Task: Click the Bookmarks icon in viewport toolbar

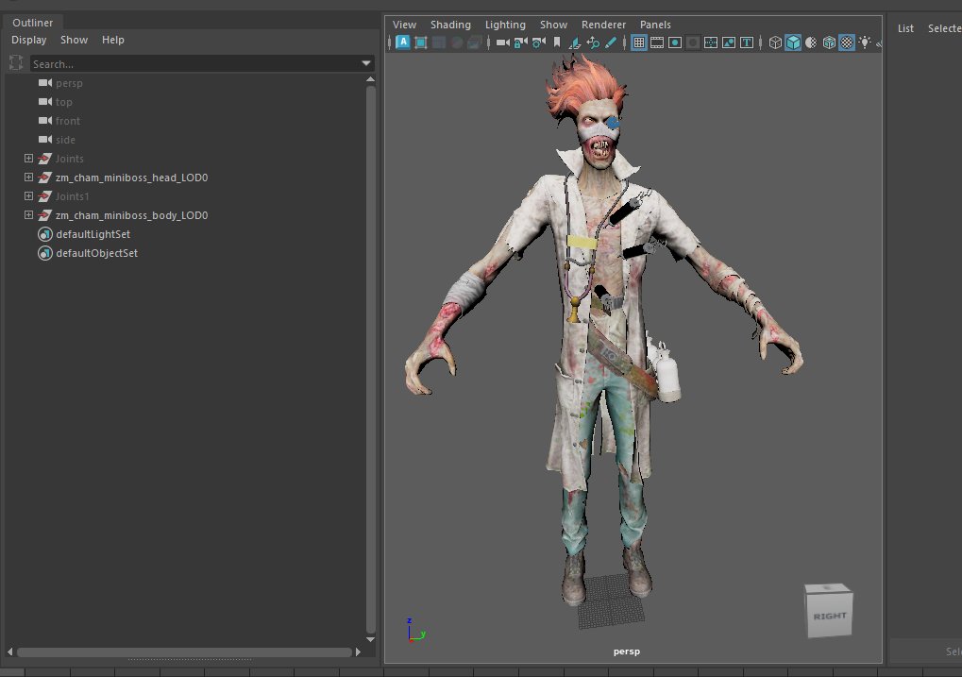Action: 557,42
